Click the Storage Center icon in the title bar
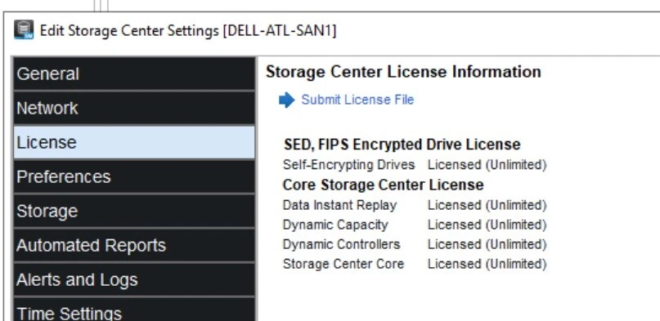Viewport: 660px width, 321px height. 24,30
